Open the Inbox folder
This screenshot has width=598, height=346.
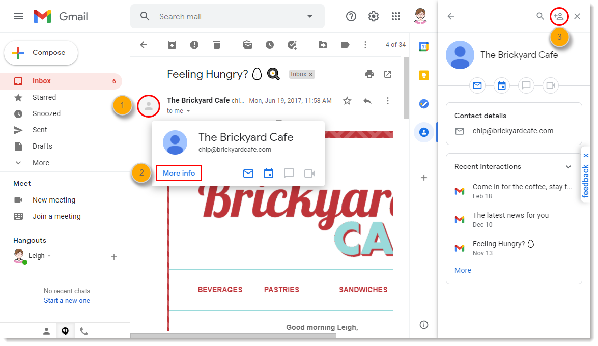tap(61, 81)
